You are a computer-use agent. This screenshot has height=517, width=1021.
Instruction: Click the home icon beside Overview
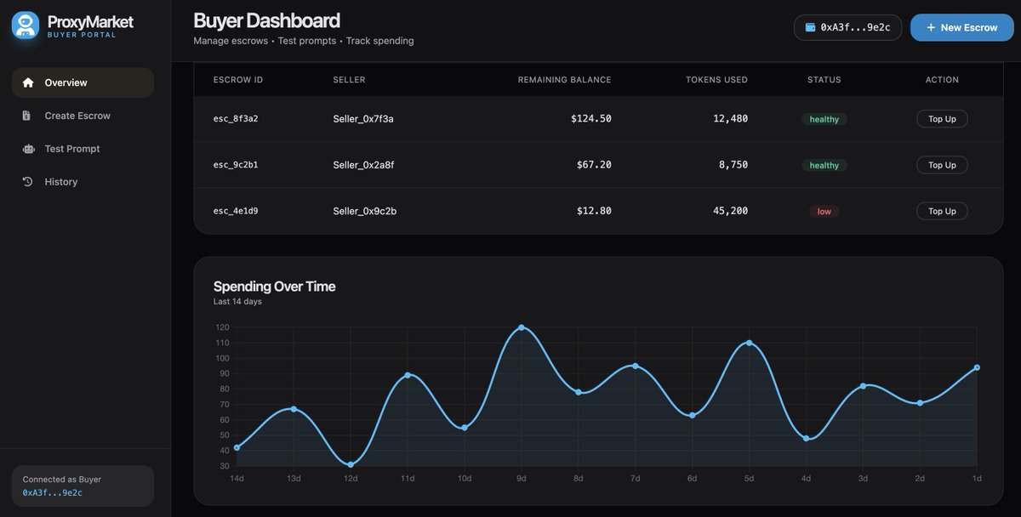[x=28, y=82]
